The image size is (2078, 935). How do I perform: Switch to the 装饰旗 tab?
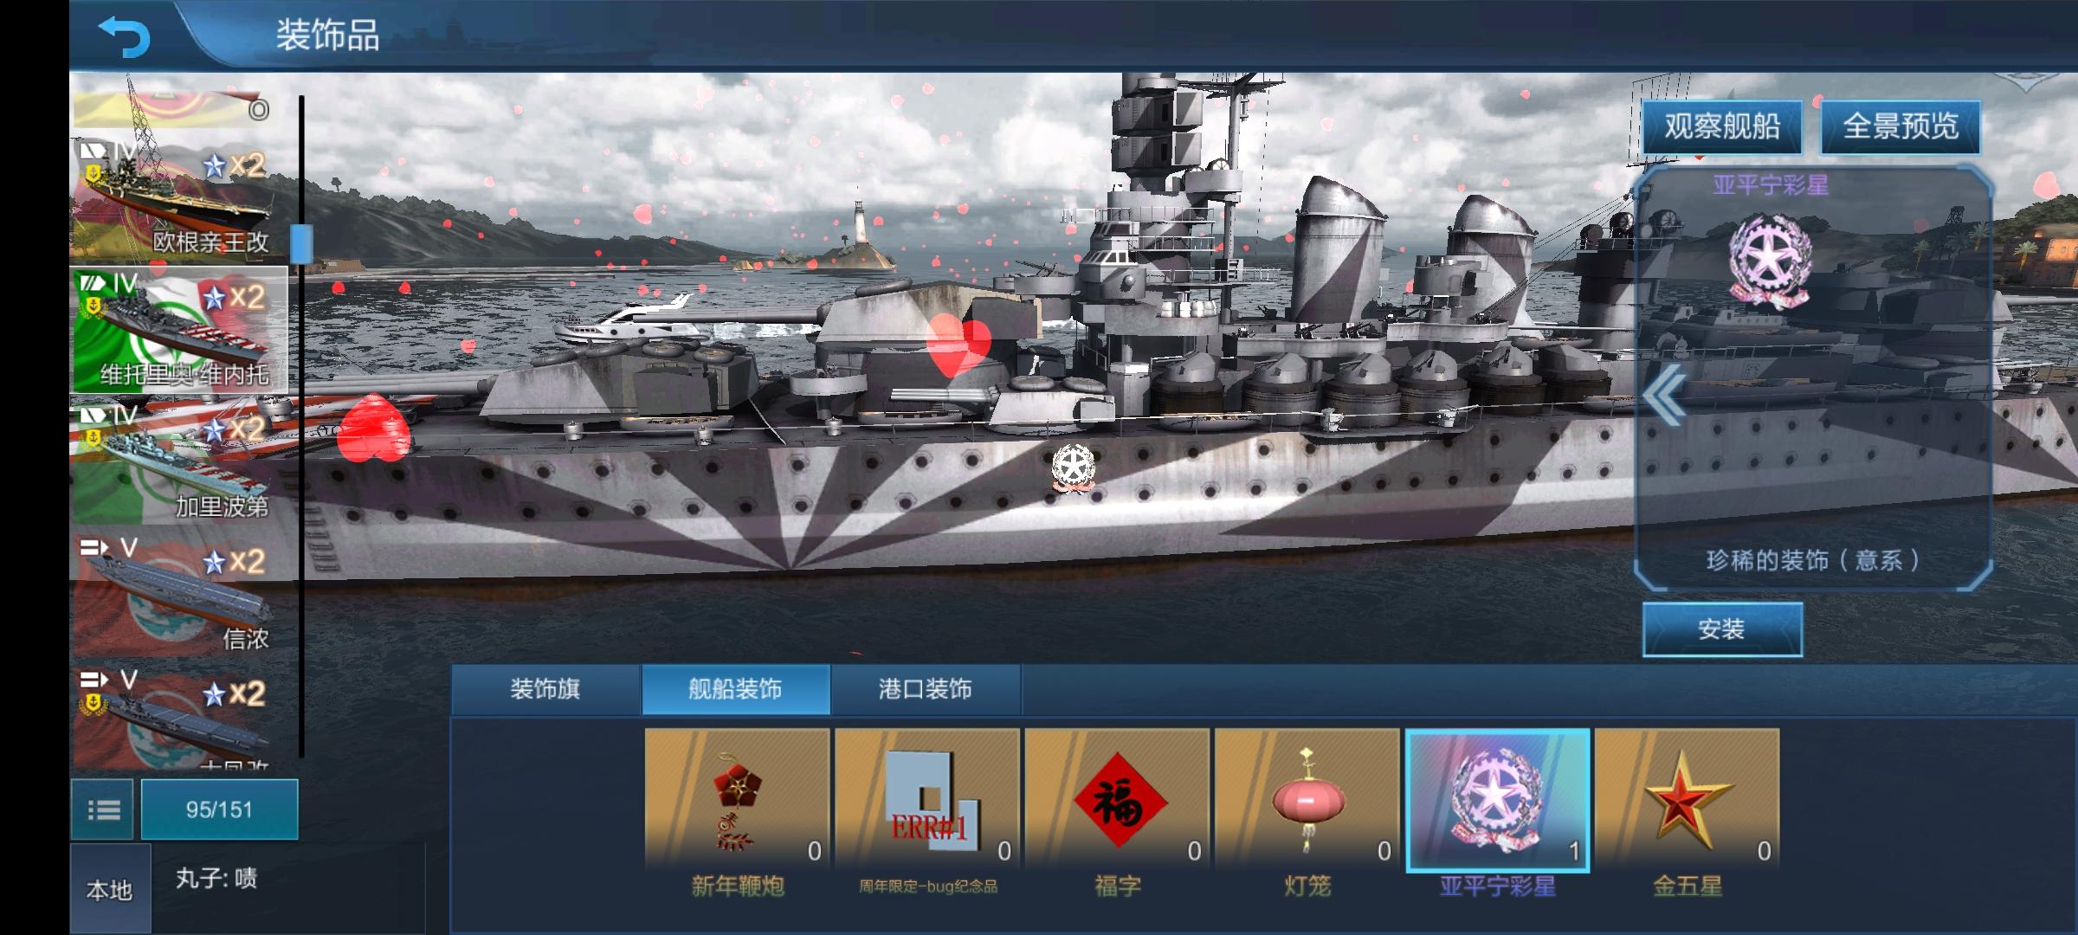pyautogui.click(x=545, y=689)
